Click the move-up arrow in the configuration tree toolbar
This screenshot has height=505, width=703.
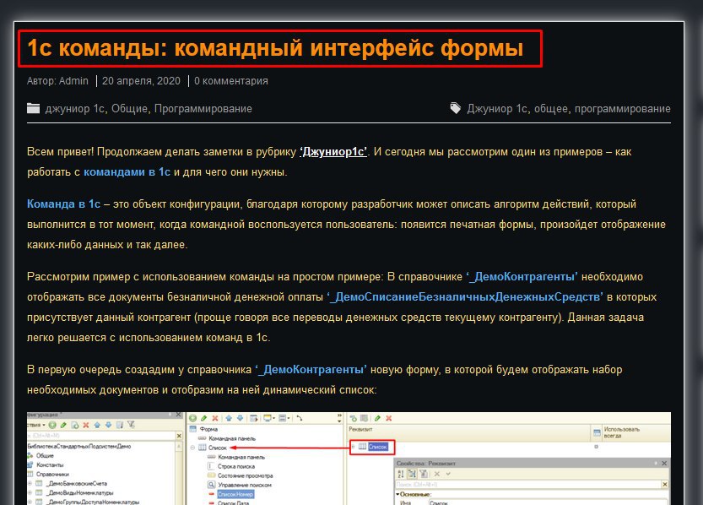97,425
